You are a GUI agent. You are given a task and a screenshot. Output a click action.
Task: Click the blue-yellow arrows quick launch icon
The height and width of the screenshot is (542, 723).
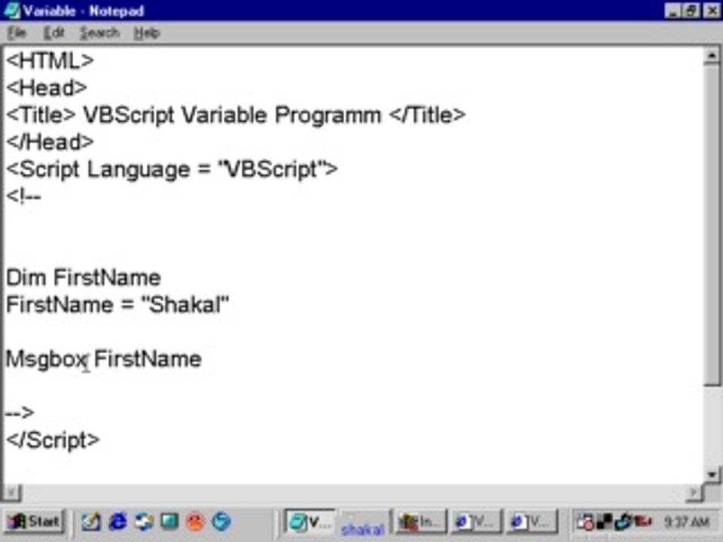pyautogui.click(x=144, y=522)
